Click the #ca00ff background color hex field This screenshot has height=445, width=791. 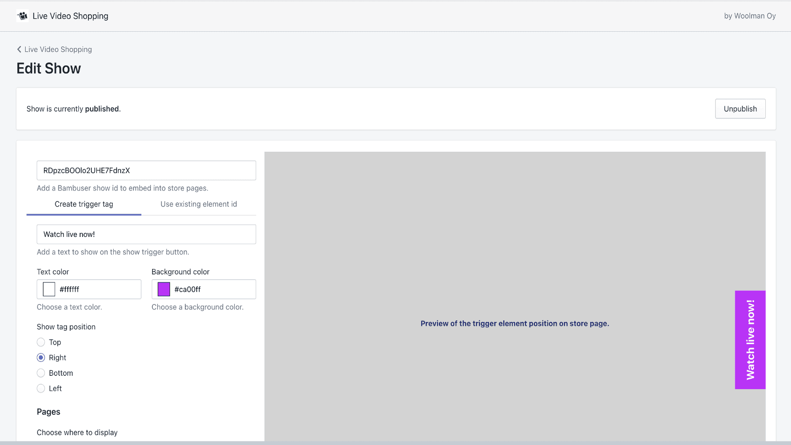pos(213,289)
